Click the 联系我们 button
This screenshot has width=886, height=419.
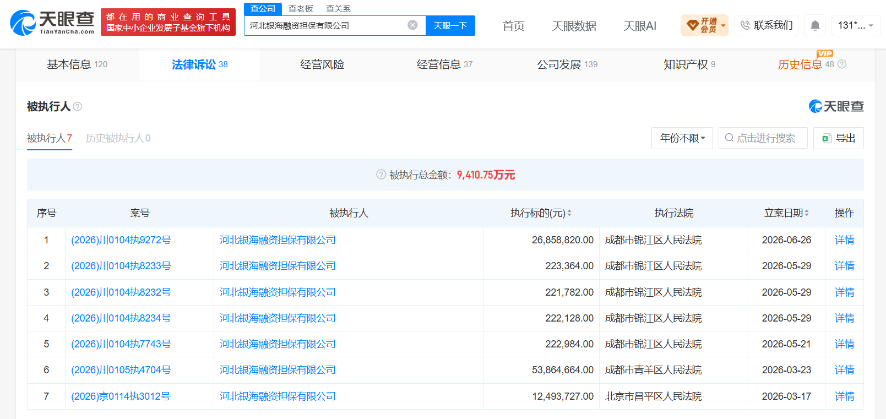coord(766,25)
